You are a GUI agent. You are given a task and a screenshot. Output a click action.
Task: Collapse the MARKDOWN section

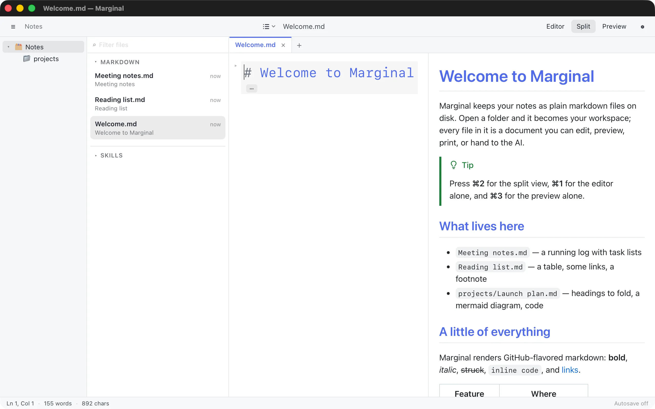click(96, 62)
